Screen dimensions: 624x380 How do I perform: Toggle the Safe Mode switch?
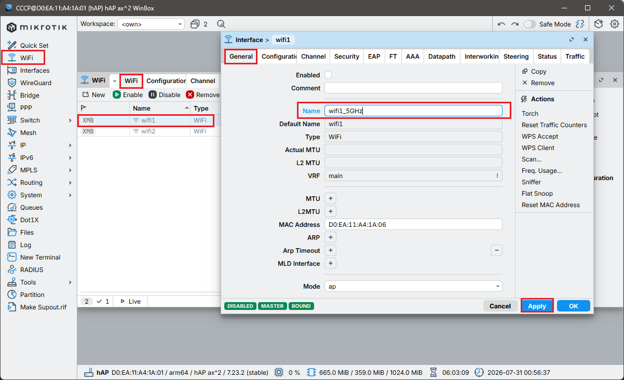pos(530,24)
